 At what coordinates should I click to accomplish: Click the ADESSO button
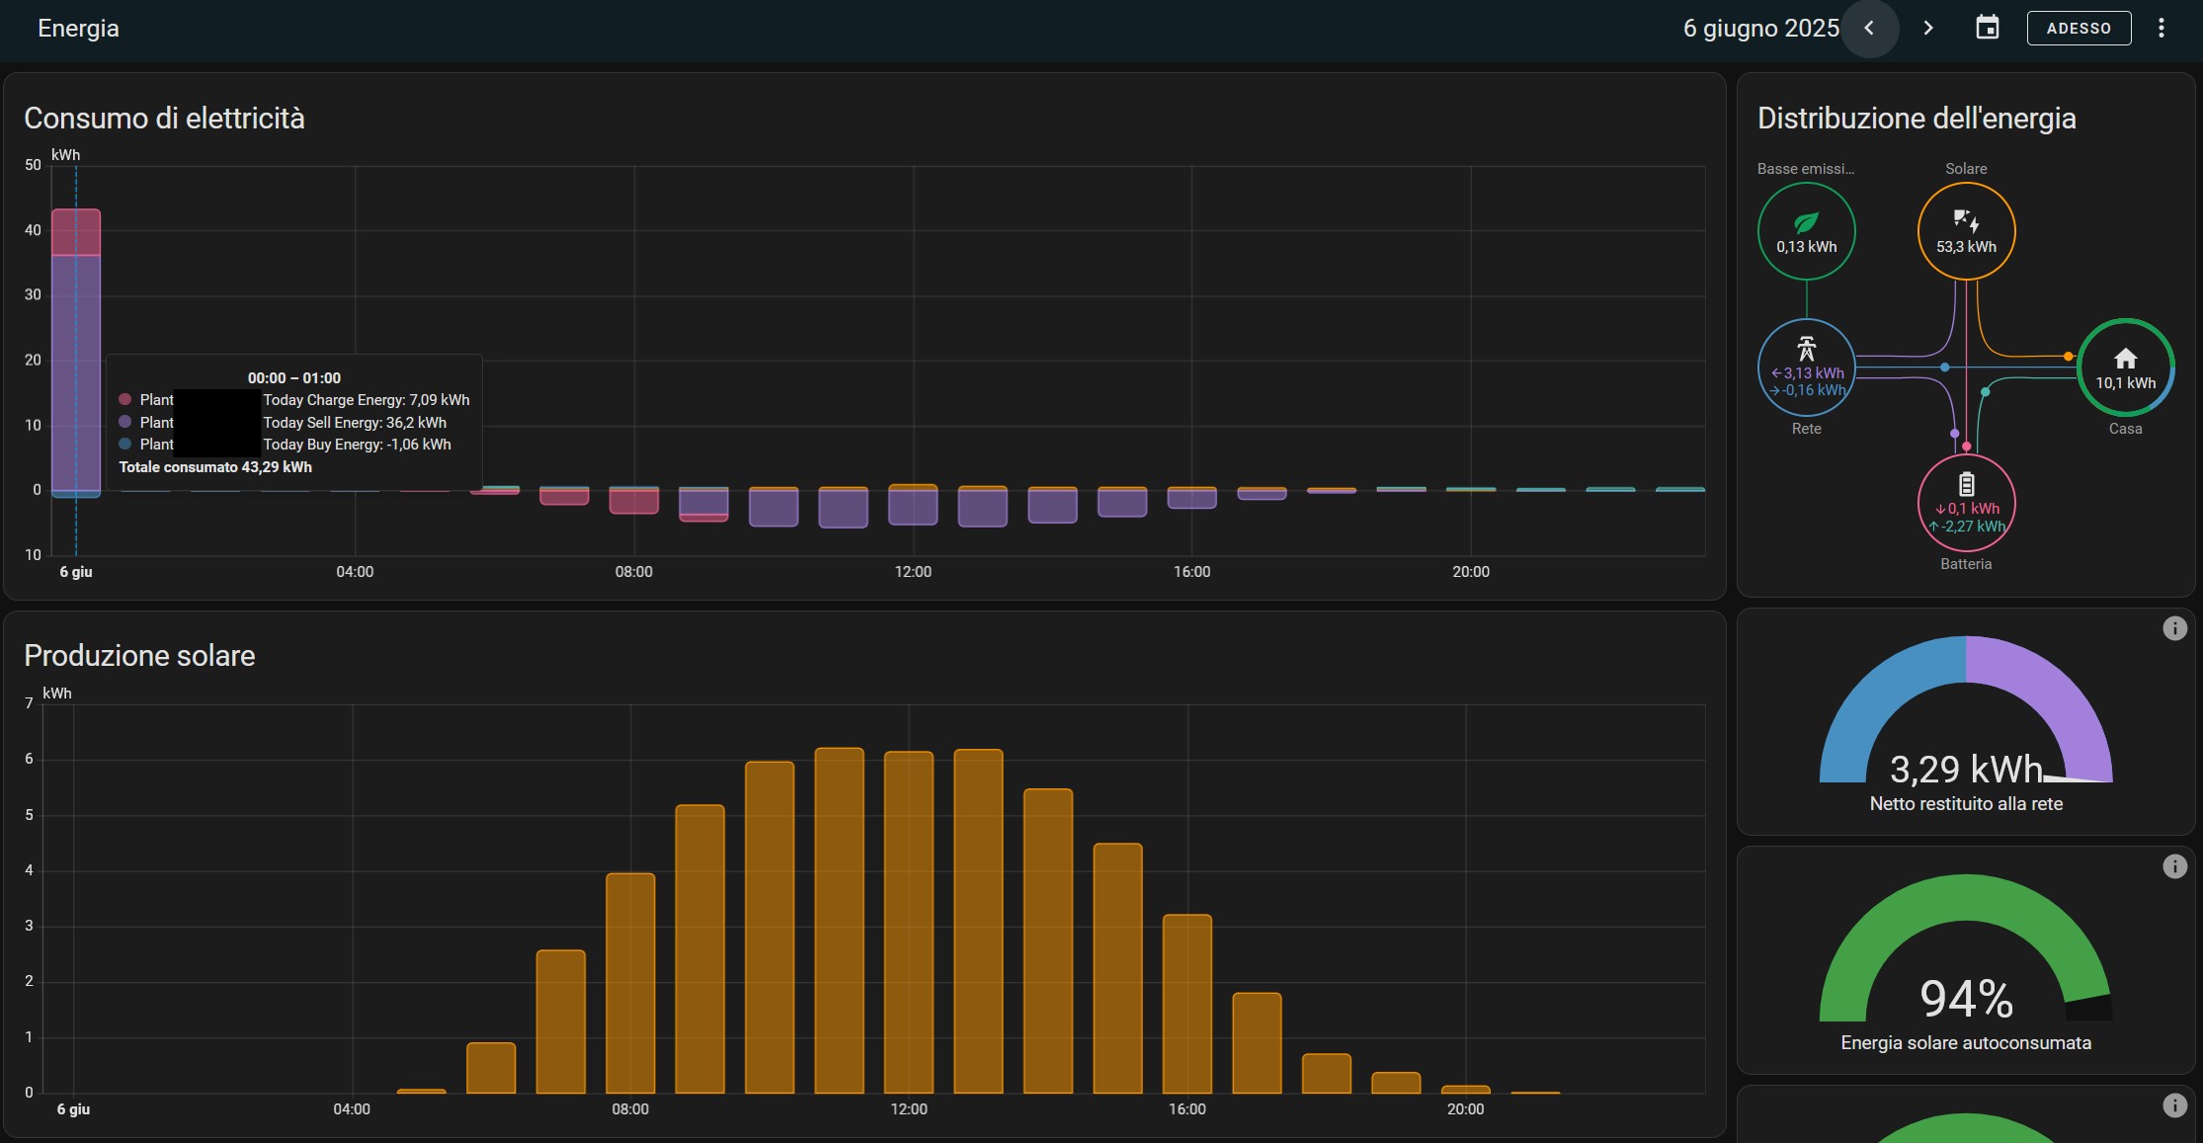point(2079,29)
